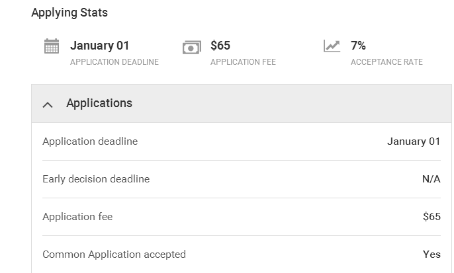Image resolution: width=454 pixels, height=273 pixels.
Task: Collapse the Applications section using the chevron
Action: pos(48,104)
